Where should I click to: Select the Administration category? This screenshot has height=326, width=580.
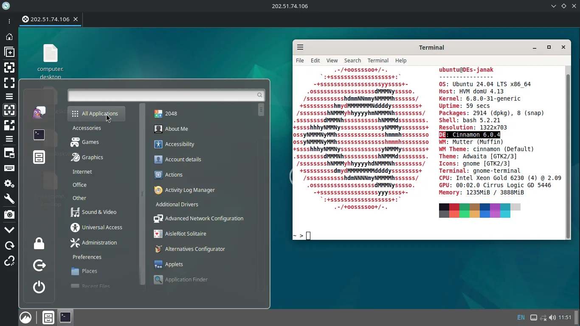click(99, 242)
